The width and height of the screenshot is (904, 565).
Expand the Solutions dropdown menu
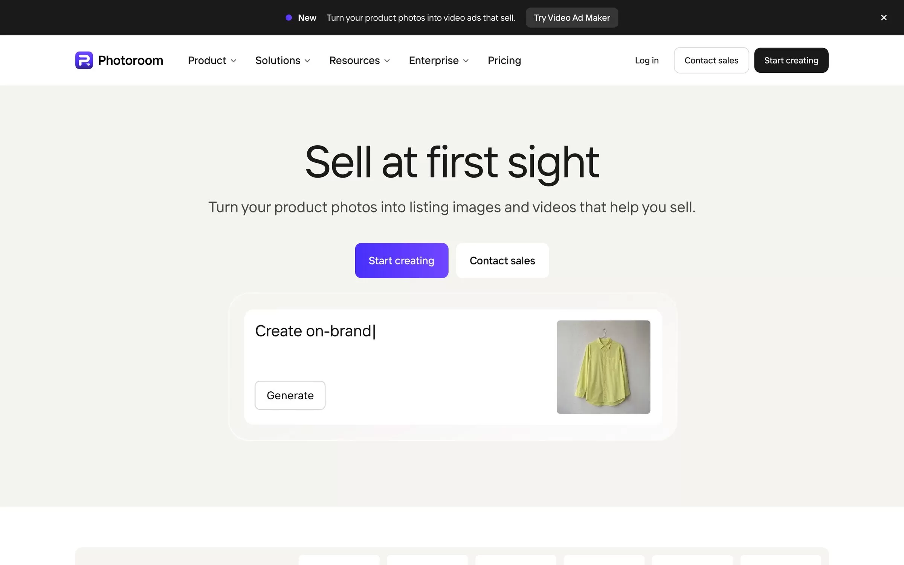click(x=282, y=60)
